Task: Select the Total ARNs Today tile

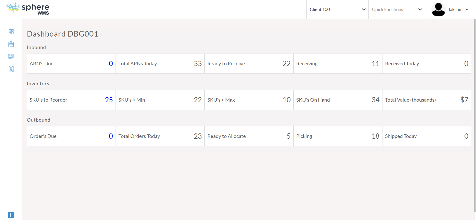Action: pyautogui.click(x=160, y=64)
